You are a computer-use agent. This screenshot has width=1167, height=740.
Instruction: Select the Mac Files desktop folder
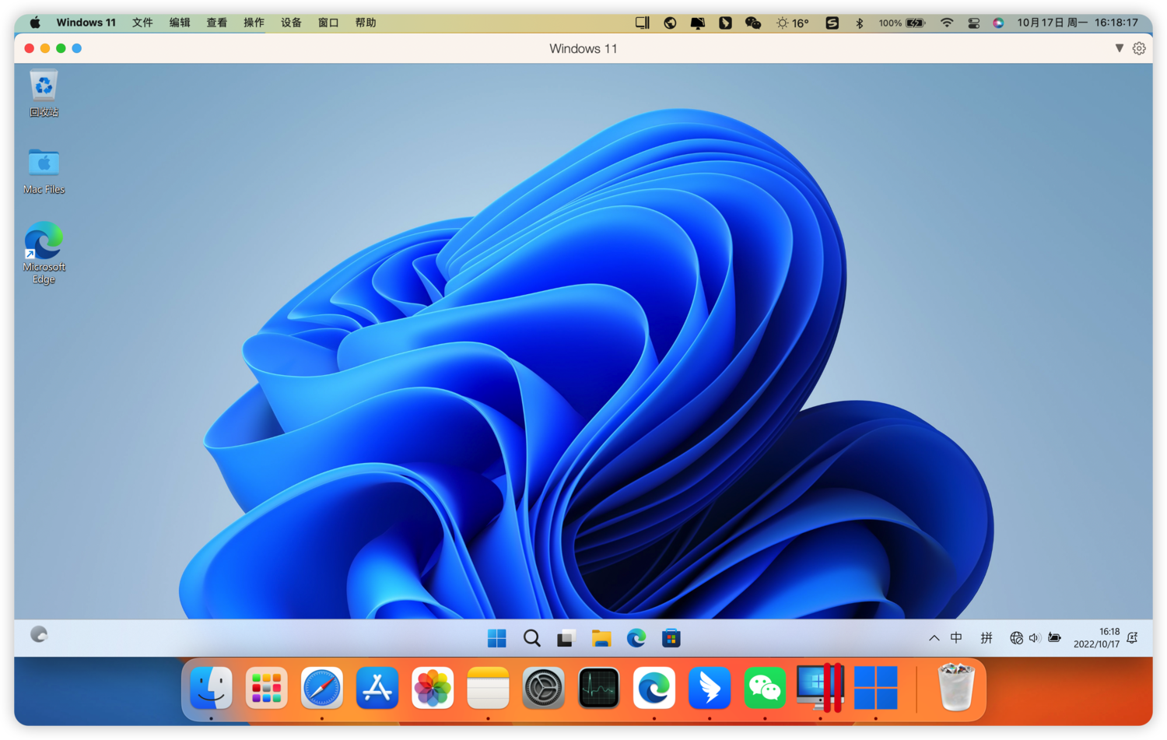click(44, 170)
